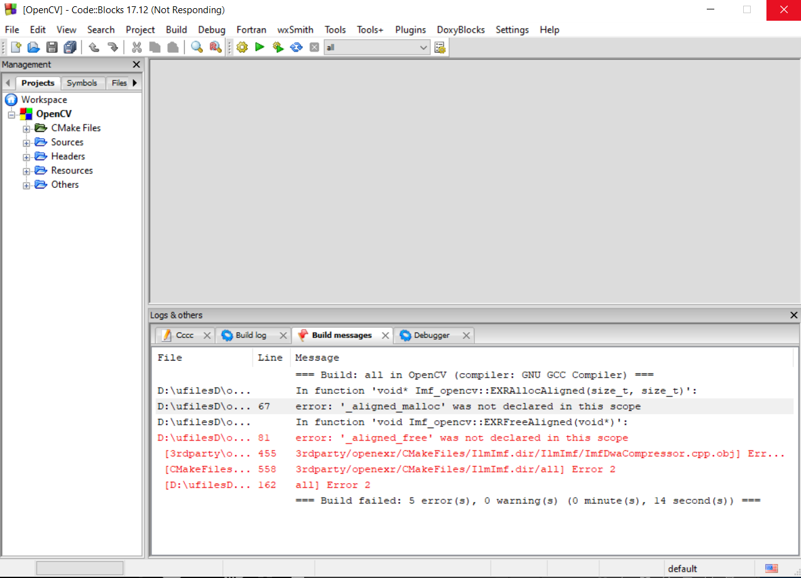Open the Edit menu
Screen dimensions: 801x578
pyautogui.click(x=38, y=30)
